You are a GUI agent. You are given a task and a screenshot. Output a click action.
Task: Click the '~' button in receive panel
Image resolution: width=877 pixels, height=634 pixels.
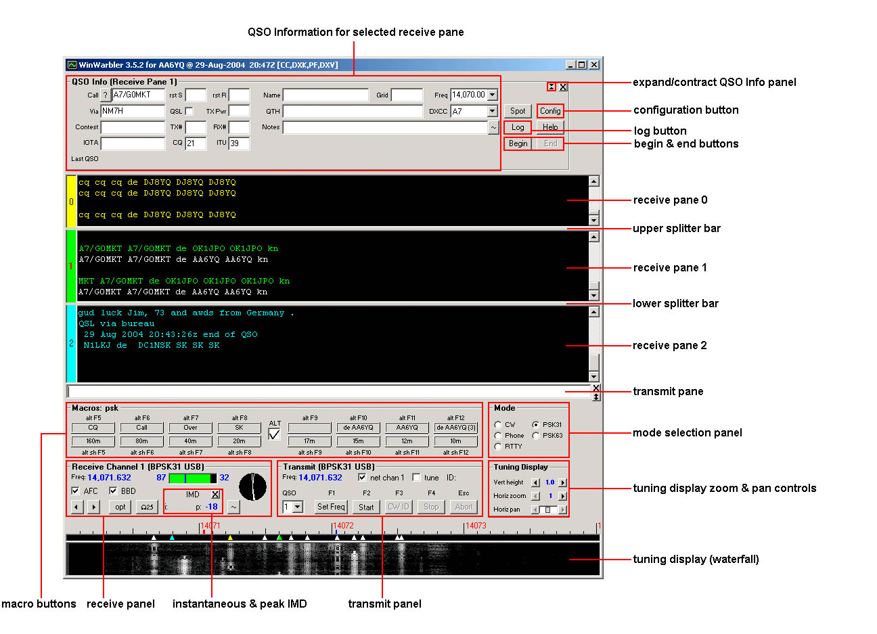(x=233, y=507)
